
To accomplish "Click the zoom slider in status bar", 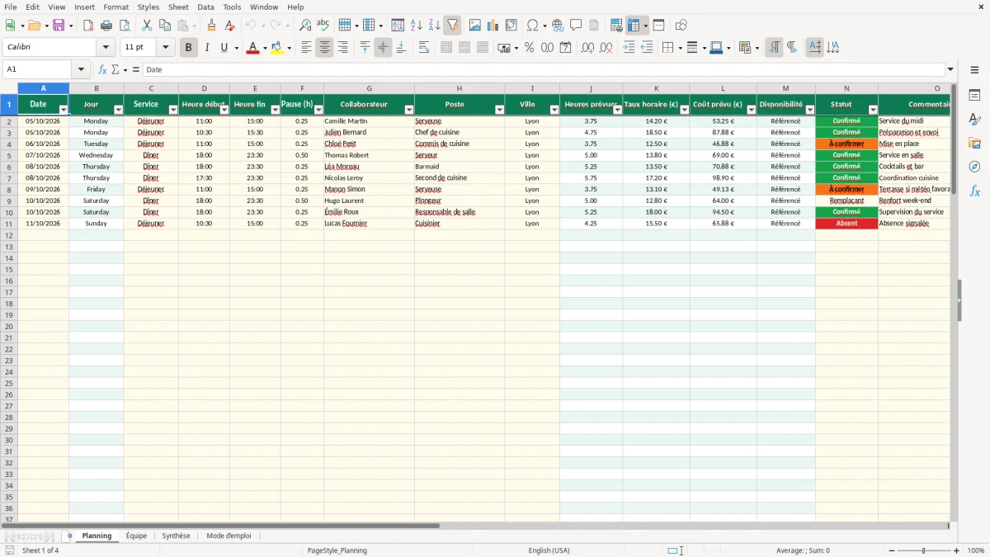I will point(924,550).
